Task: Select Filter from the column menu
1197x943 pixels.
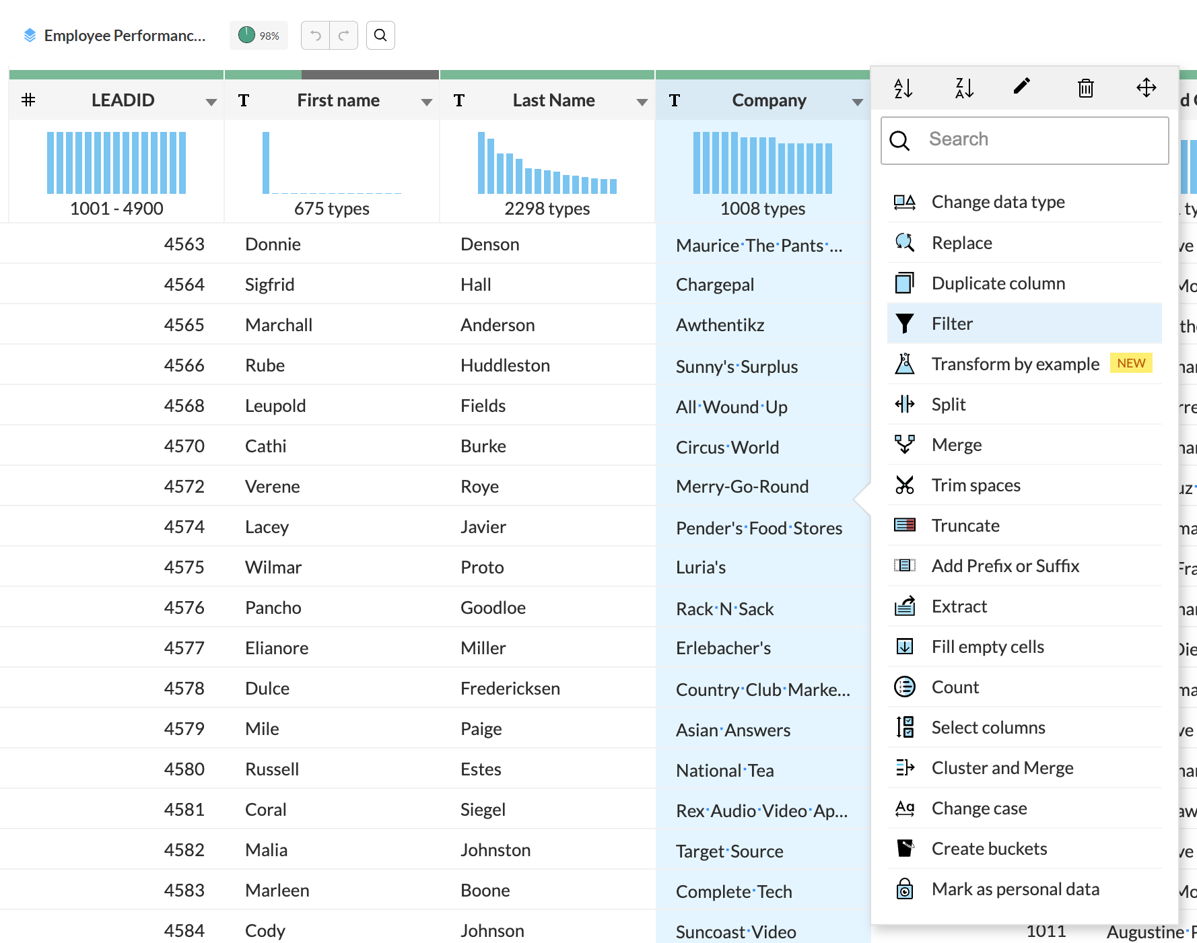Action: click(x=951, y=324)
